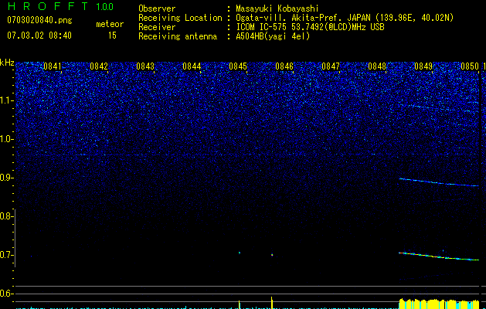Click the kHz axis unit label
The width and height of the screenshot is (486, 309).
7,63
